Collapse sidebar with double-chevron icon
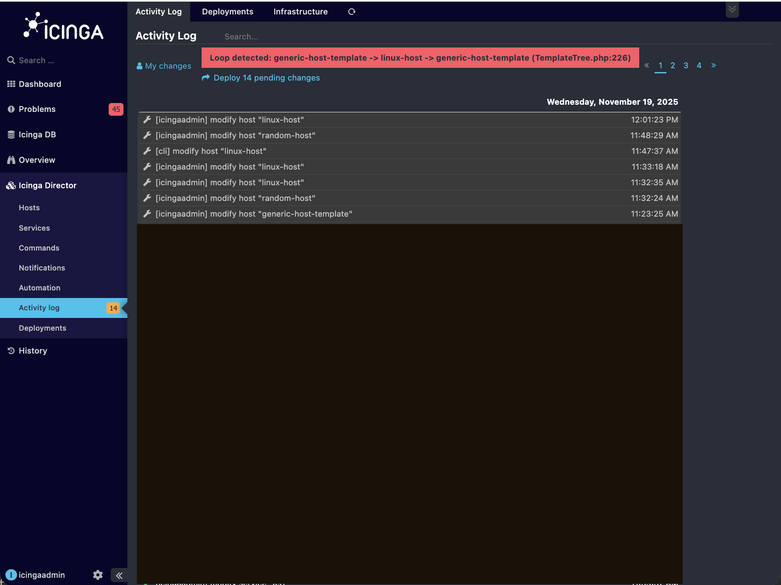Image resolution: width=781 pixels, height=585 pixels. [x=119, y=575]
